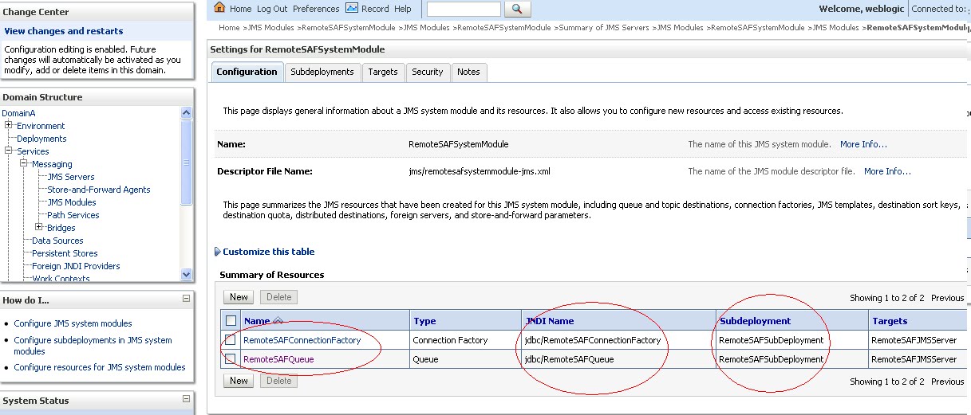Click More Info for Descriptor File Name
This screenshot has height=415, width=971.
point(887,171)
